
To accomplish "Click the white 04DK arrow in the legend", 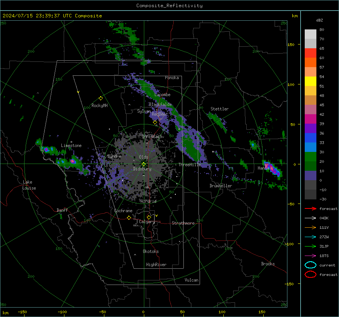I will click(310, 218).
